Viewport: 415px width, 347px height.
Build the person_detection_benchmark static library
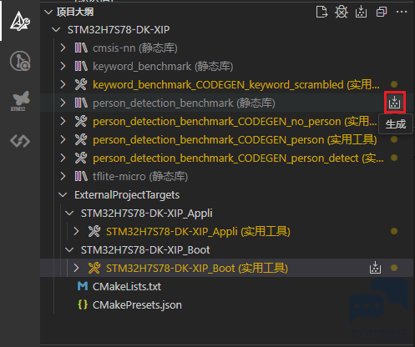[394, 103]
